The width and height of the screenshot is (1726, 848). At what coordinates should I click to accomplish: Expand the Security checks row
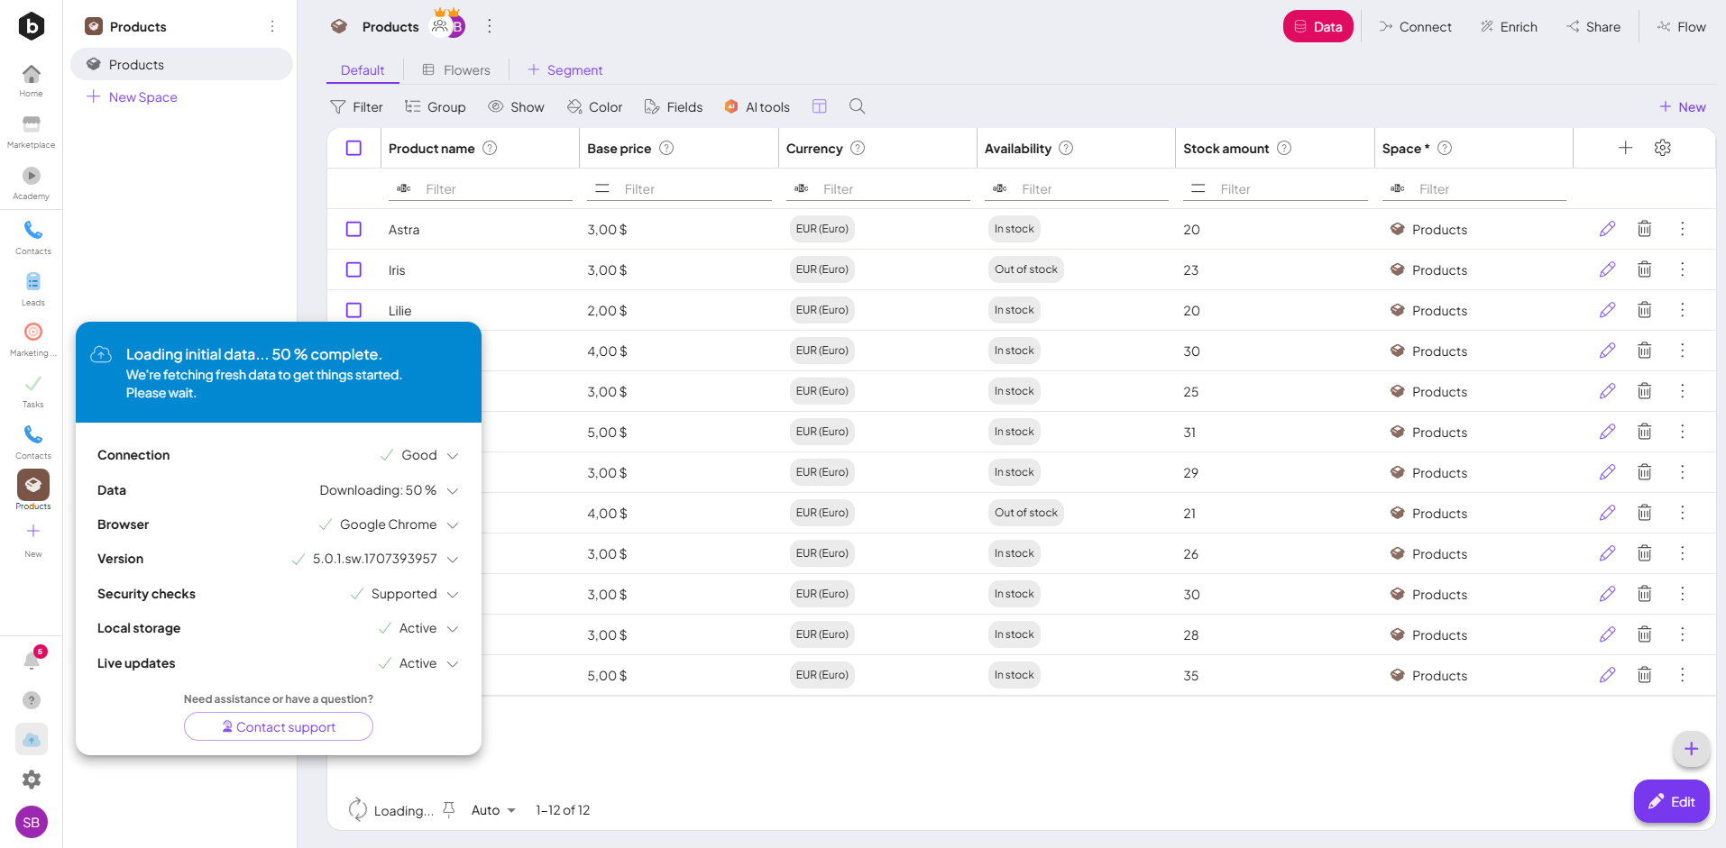pos(453,594)
